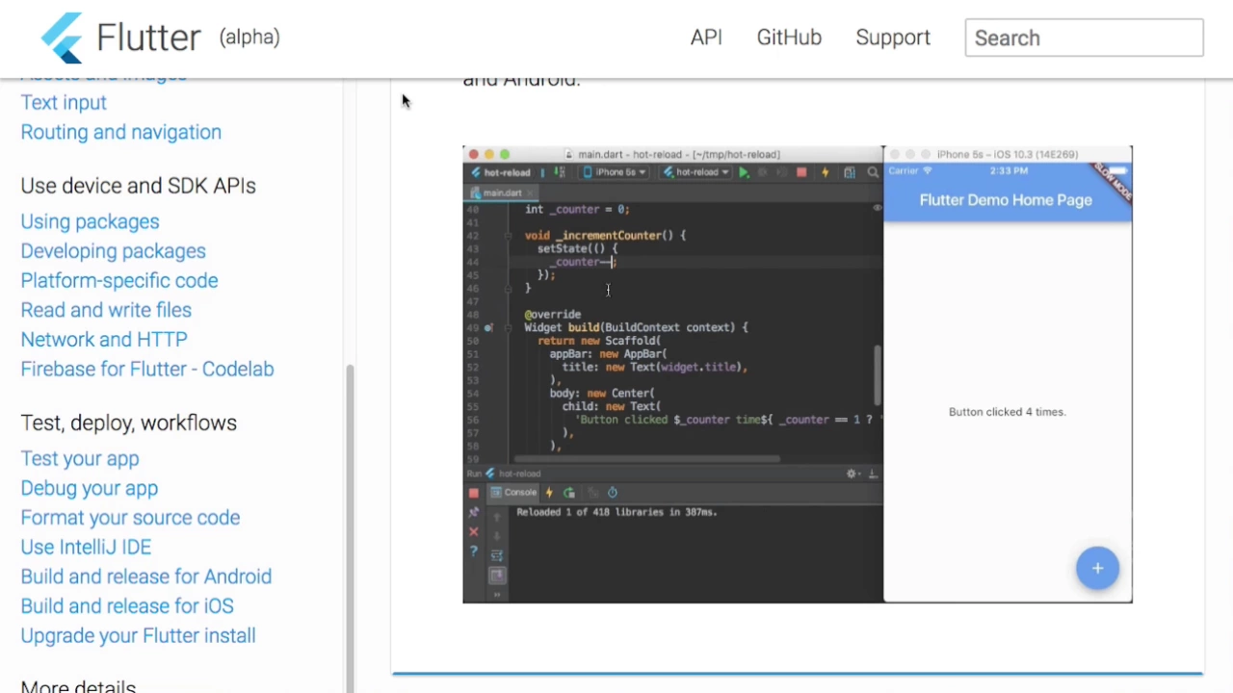Image resolution: width=1233 pixels, height=693 pixels.
Task: Click the code editor vertical scrollbar thumb
Action: (x=877, y=375)
